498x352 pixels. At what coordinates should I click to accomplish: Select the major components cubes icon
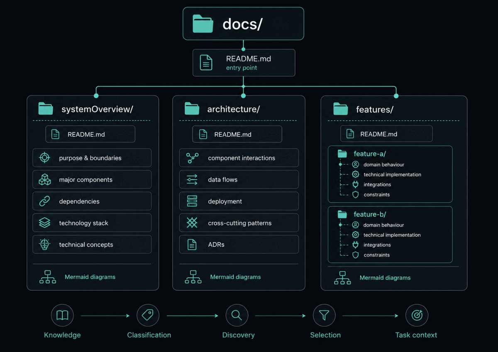tap(44, 180)
